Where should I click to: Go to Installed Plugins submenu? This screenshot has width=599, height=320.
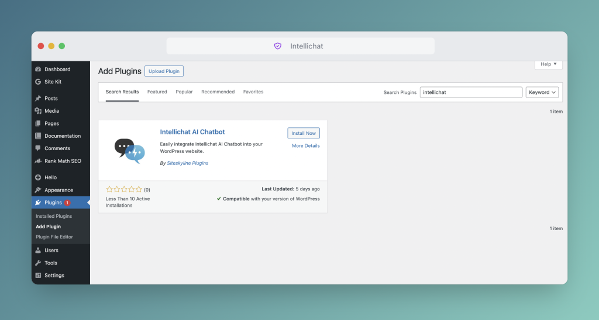54,216
